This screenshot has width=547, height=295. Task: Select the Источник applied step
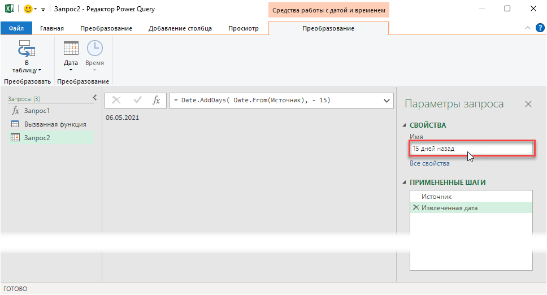point(436,197)
